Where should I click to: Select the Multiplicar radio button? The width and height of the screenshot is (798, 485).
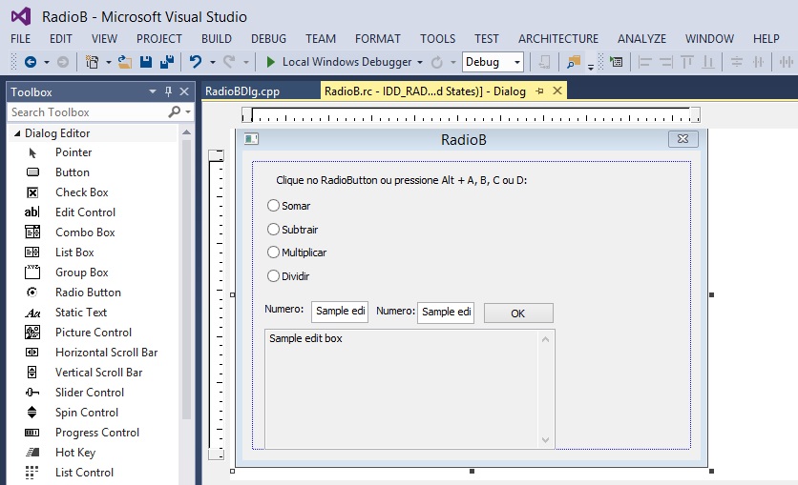[273, 253]
